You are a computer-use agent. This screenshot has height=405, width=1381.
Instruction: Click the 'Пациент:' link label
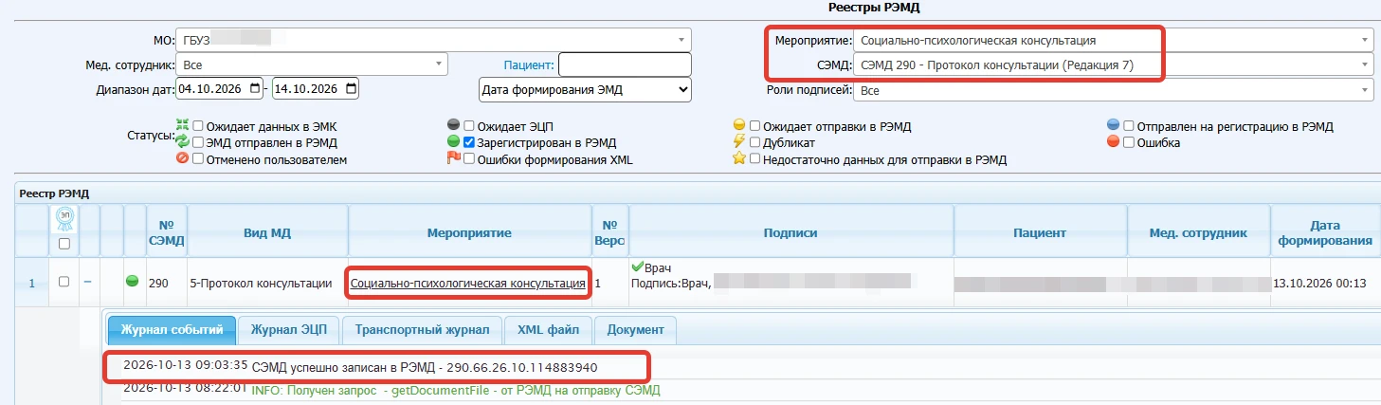[x=529, y=64]
